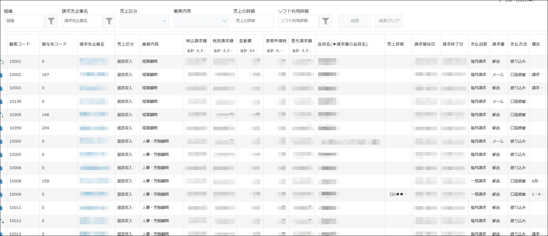
Task: Open the filter icon beside the 組織 field
Action: tap(51, 21)
